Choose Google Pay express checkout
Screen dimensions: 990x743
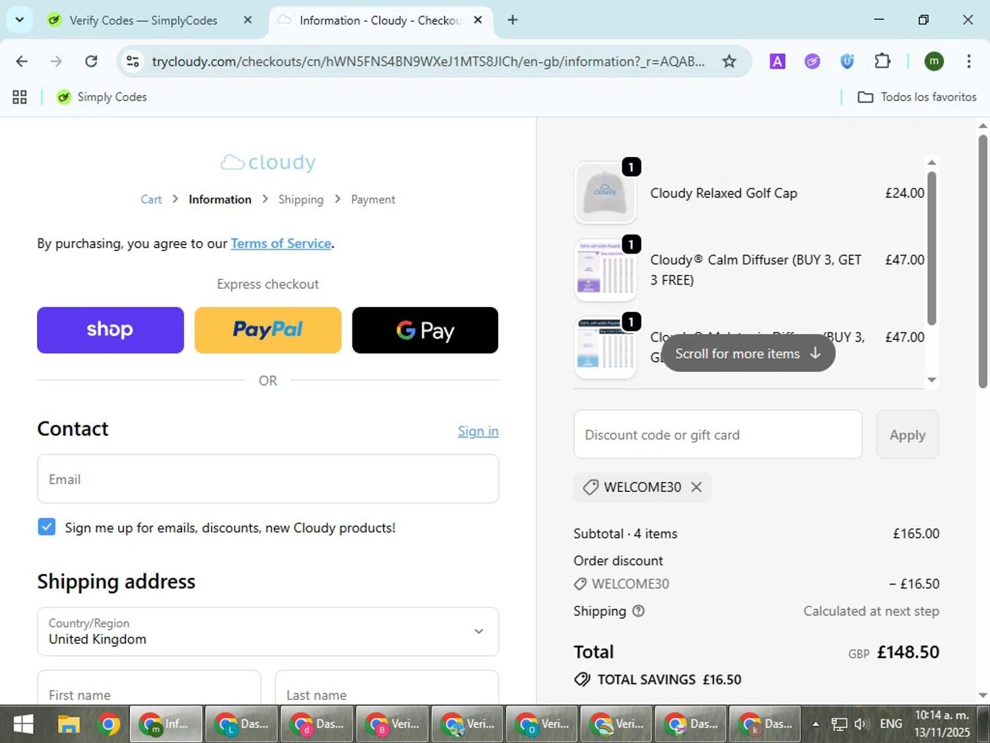(425, 330)
